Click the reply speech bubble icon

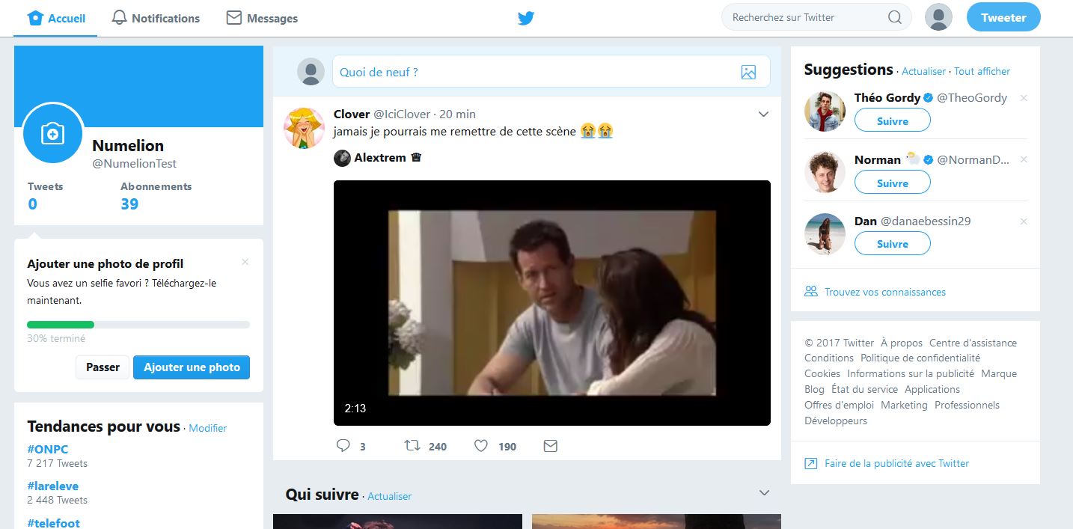(343, 446)
